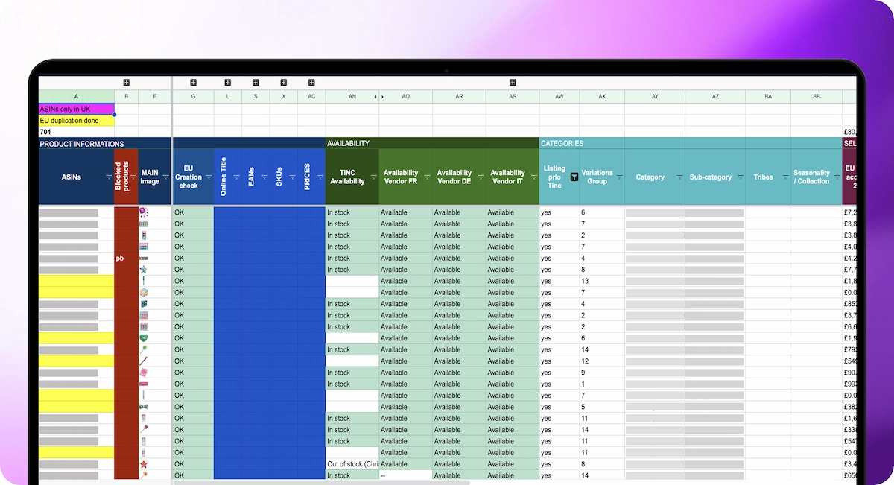Screen dimensions: 894x485
Task: Select the Variations Group cell showing 9
Action: [602, 373]
